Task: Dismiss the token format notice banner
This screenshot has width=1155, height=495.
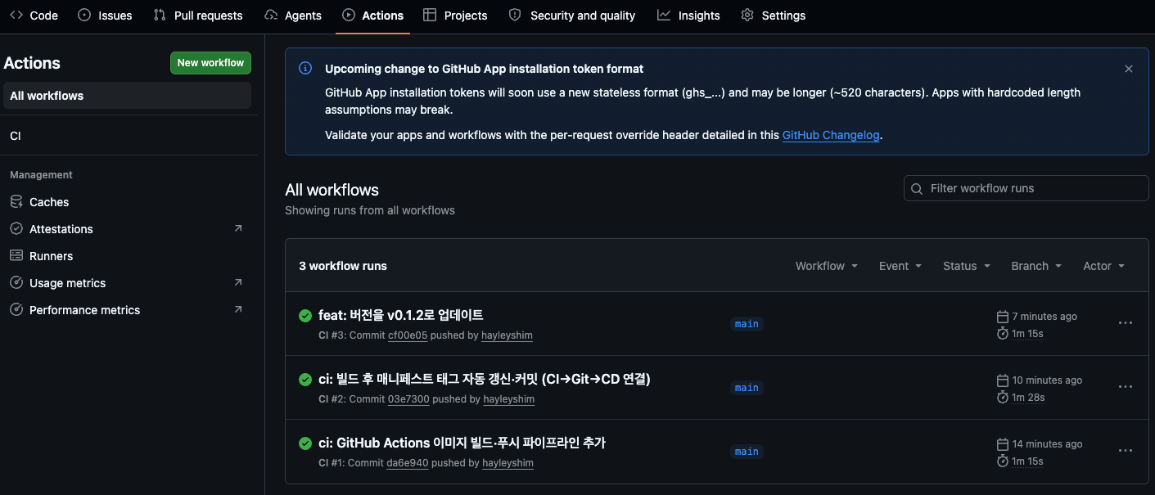Action: tap(1129, 69)
